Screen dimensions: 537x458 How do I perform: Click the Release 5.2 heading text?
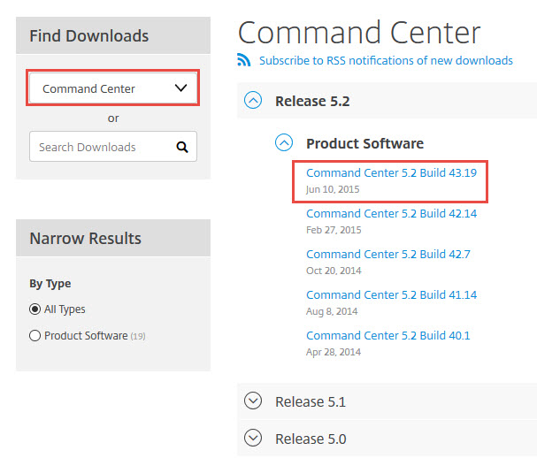(312, 102)
